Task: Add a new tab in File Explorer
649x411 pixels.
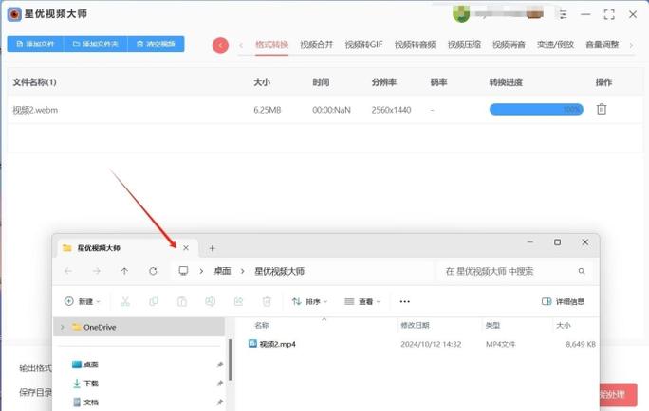Action: [212, 248]
